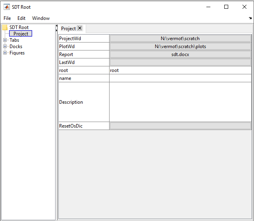This screenshot has width=254, height=221.
Task: Click the empty LastWd button
Action: (180, 62)
